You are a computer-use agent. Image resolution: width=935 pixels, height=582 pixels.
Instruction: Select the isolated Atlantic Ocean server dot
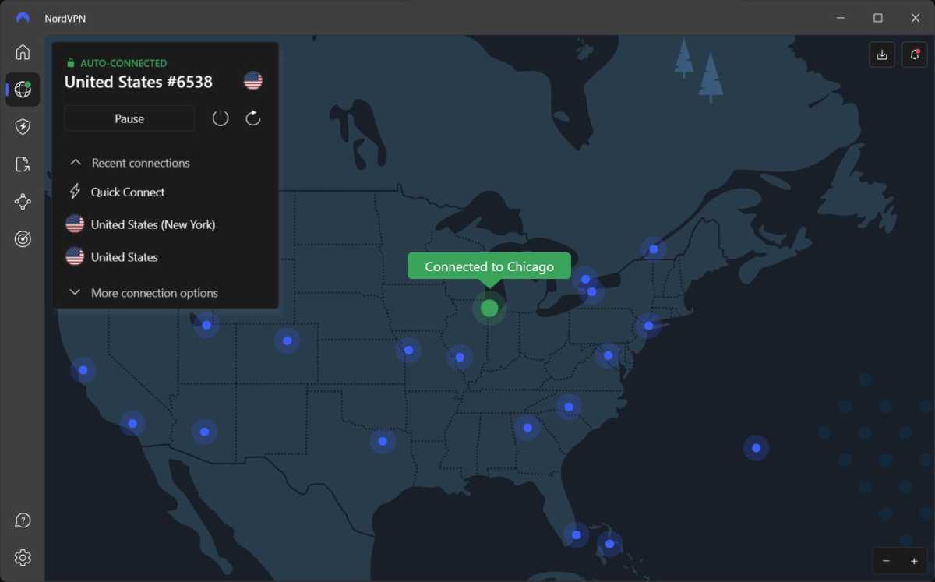(x=756, y=448)
